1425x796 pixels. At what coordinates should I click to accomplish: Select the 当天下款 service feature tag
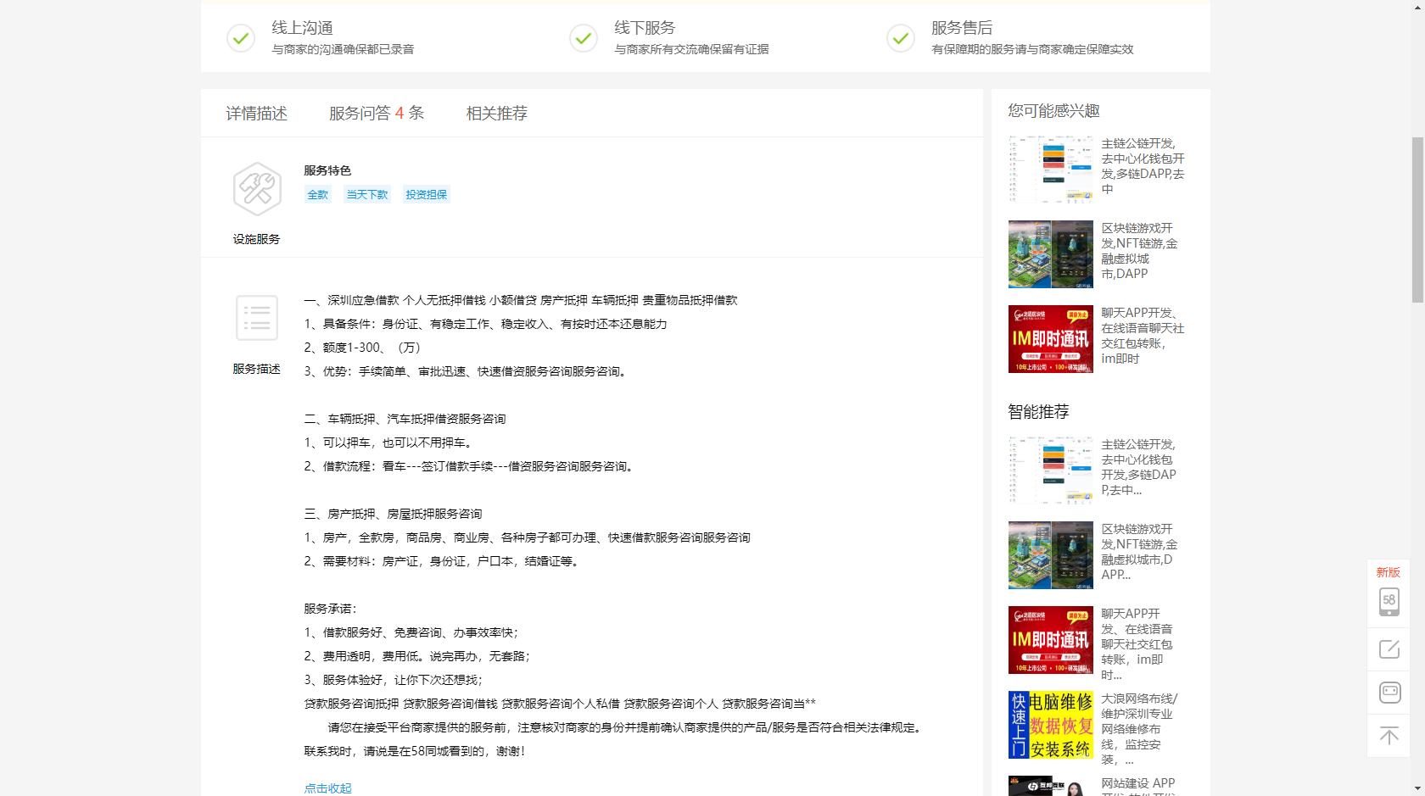(366, 194)
